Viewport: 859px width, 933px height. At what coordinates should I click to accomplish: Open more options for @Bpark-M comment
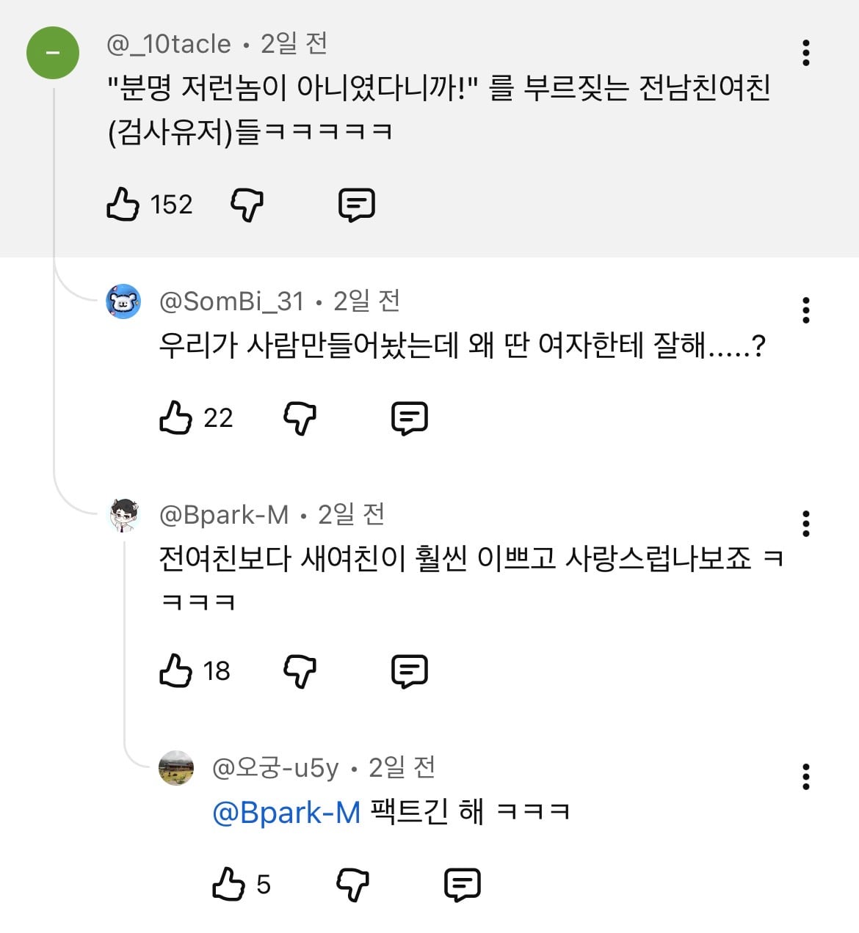pyautogui.click(x=806, y=524)
